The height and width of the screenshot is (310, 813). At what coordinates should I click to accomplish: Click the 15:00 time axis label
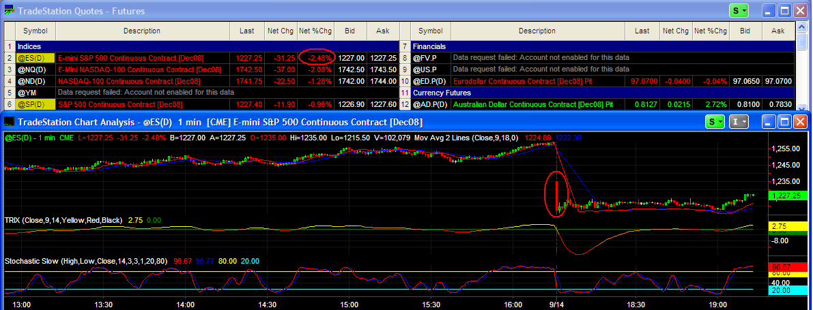click(x=350, y=304)
